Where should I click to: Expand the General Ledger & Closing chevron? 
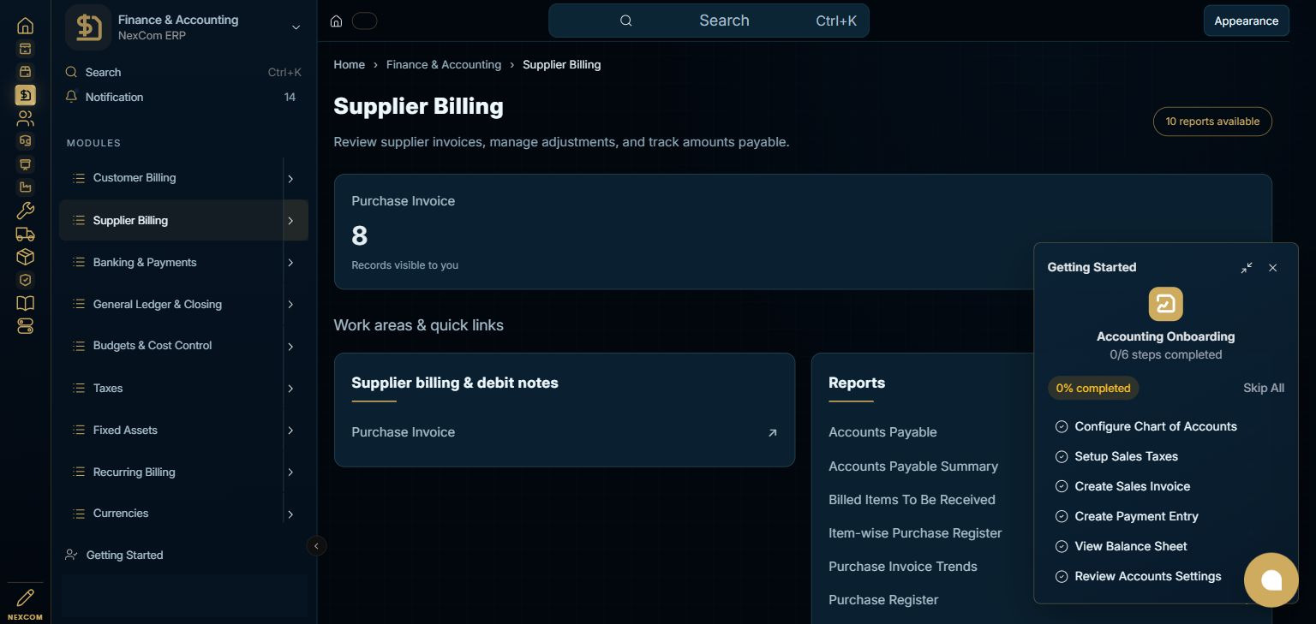tap(290, 305)
